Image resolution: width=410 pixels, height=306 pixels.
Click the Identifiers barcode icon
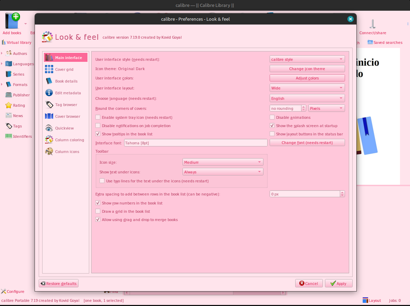pyautogui.click(x=9, y=136)
